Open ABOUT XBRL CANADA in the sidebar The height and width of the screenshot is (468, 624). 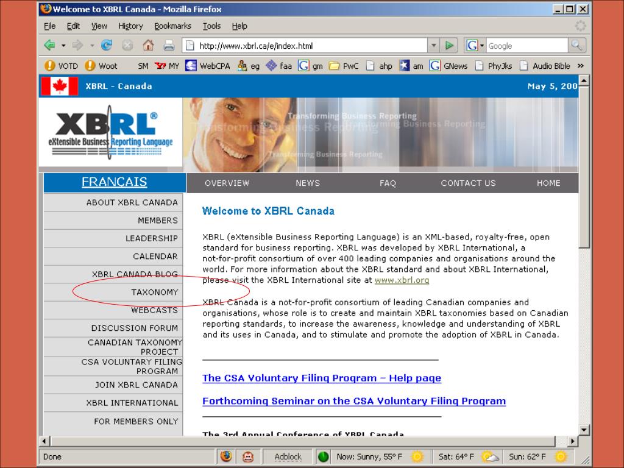113,202
